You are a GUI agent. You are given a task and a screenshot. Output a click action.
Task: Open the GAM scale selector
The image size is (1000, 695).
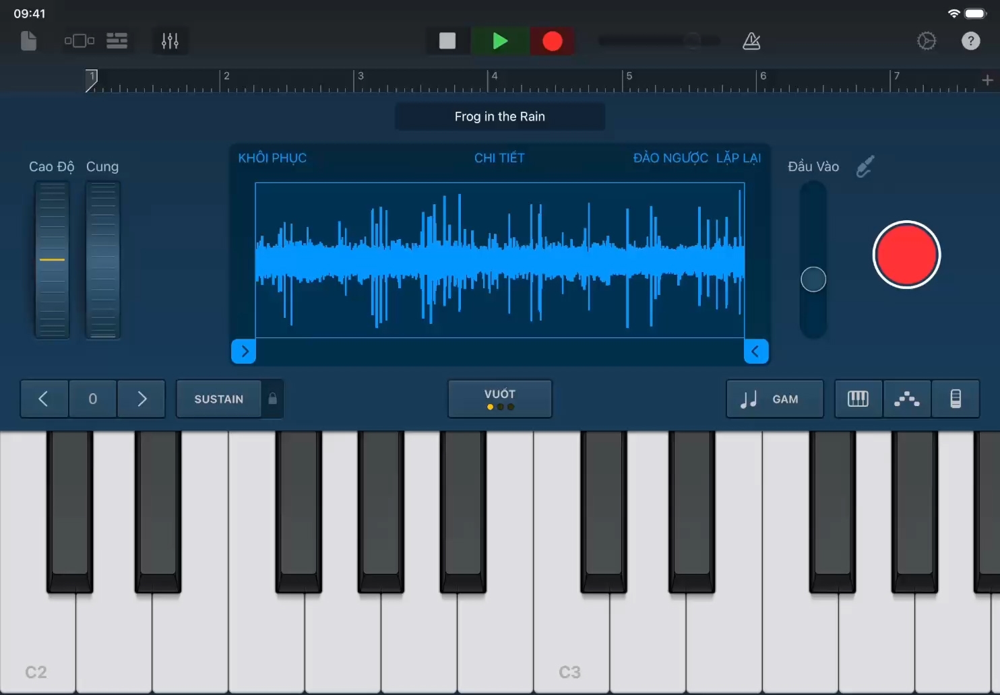(774, 399)
